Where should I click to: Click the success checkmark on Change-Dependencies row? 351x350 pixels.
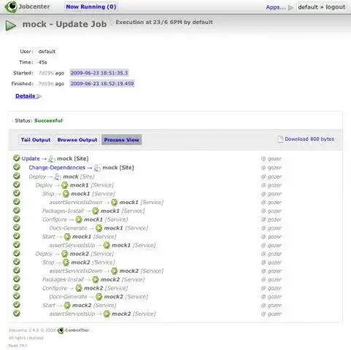coord(17,167)
